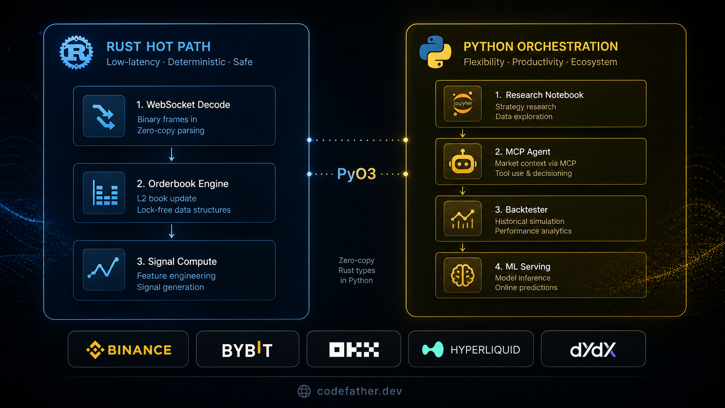Click the 'L2 book update' text
The image size is (725, 408).
pos(167,199)
